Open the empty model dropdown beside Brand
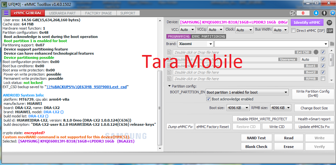This screenshot has height=165, width=336. (271, 44)
